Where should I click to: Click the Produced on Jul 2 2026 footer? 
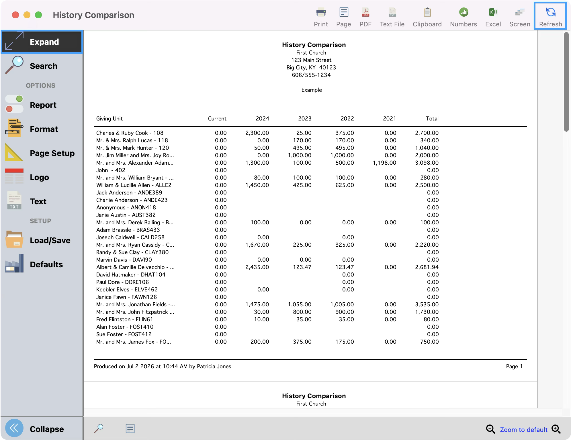[x=162, y=367]
